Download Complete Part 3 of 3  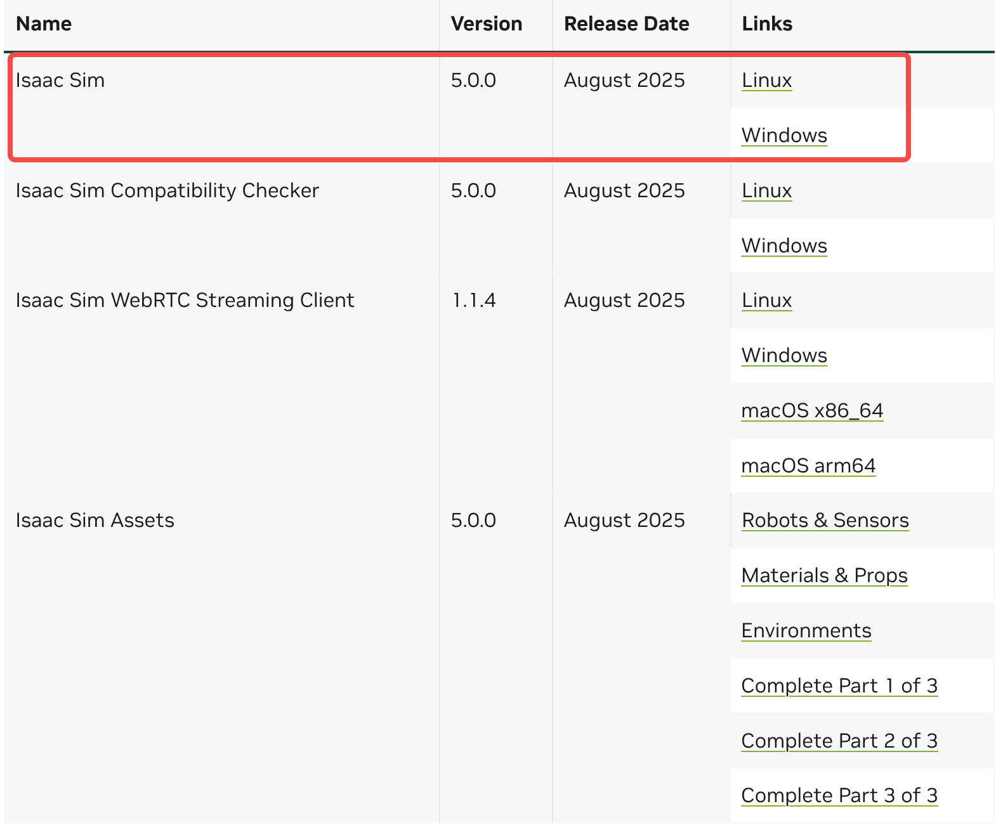click(x=839, y=796)
